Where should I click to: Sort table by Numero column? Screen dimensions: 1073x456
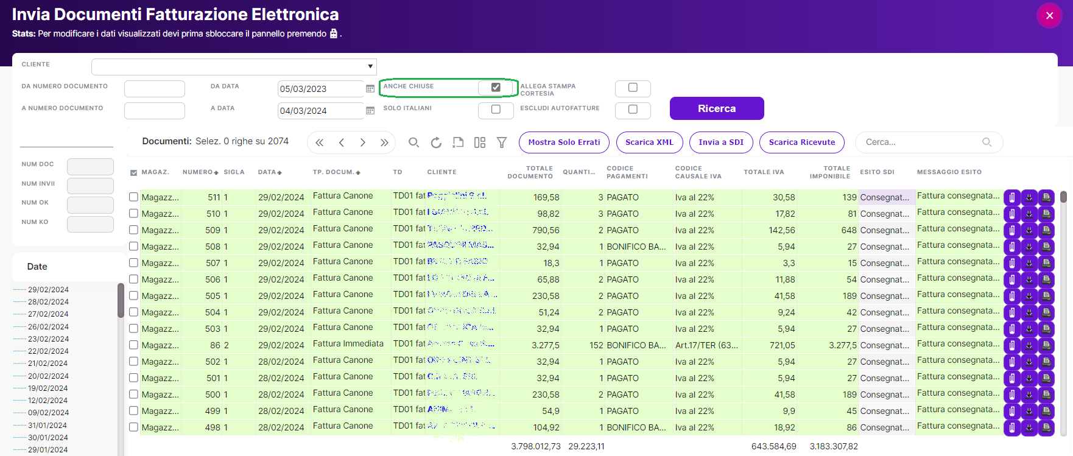(x=200, y=172)
